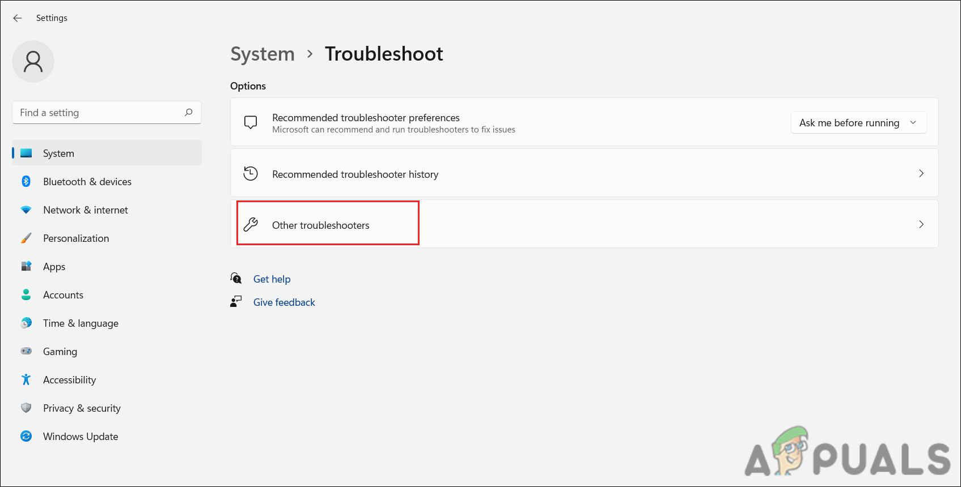Click the Other troubleshooters wrench icon
This screenshot has height=487, width=961.
[x=251, y=225]
